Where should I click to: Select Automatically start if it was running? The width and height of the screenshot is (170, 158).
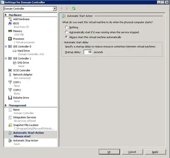click(x=66, y=32)
